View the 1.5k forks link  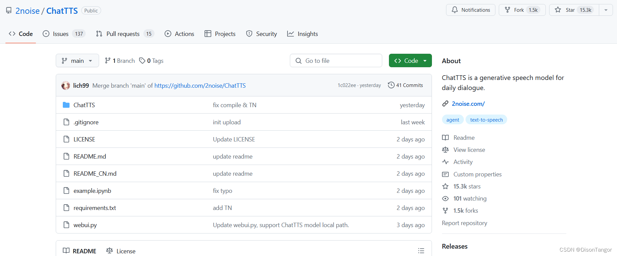click(x=460, y=211)
